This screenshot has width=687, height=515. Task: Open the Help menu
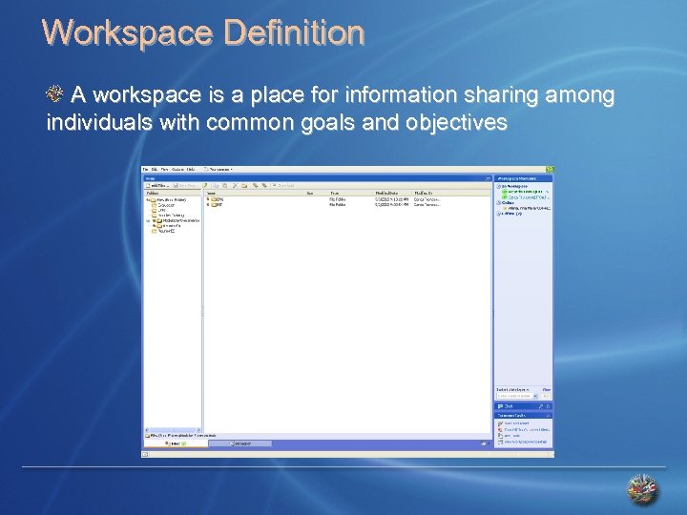191,170
